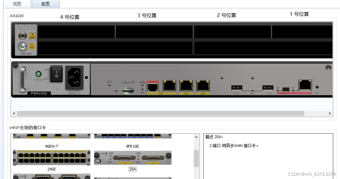Select the partially visible card below 24GE
The height and width of the screenshot is (179, 340).
point(52,176)
